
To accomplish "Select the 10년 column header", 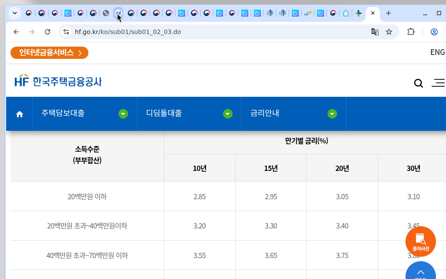I will [x=199, y=168].
